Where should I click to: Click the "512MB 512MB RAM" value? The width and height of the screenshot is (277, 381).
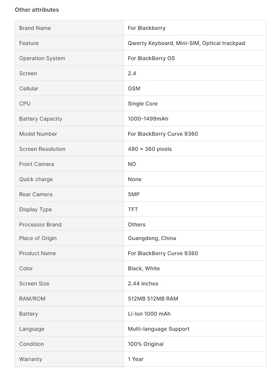click(x=153, y=299)
